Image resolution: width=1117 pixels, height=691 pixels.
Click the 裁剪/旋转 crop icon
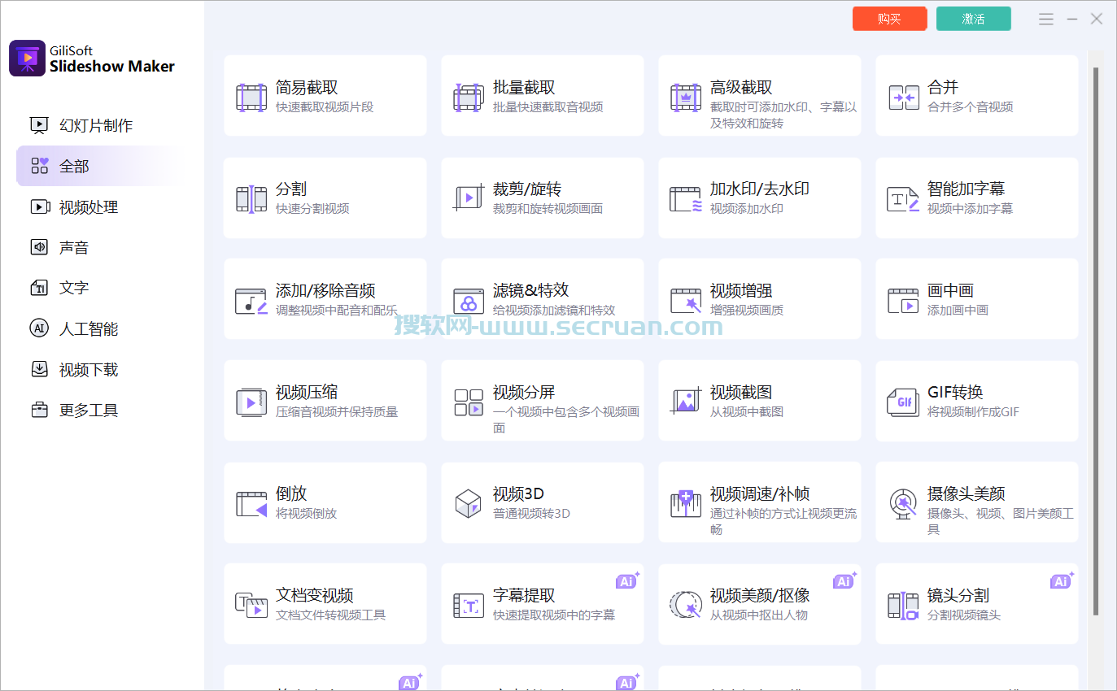point(468,199)
